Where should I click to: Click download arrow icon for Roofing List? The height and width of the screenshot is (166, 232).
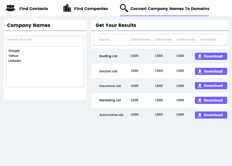[x=200, y=56]
